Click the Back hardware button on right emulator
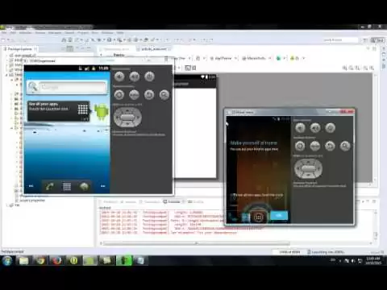The image size is (387, 290). click(x=330, y=146)
